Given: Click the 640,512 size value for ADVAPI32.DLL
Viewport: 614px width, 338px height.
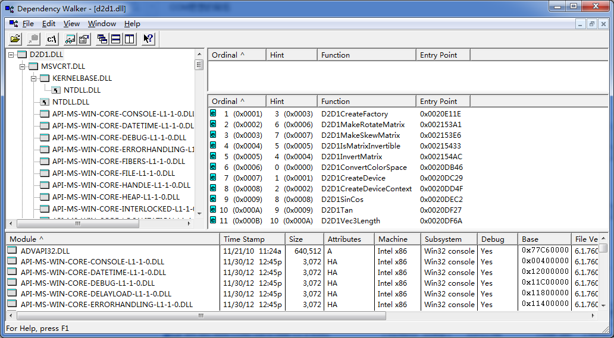Looking at the screenshot, I should (309, 251).
